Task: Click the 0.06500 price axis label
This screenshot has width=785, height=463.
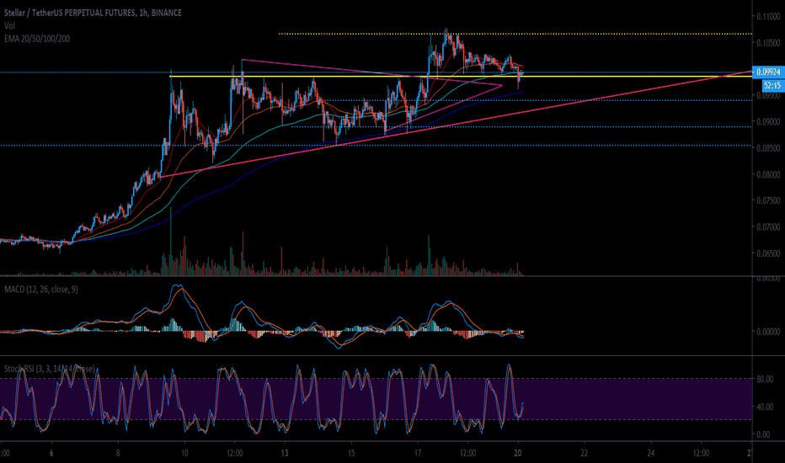Action: pos(768,253)
